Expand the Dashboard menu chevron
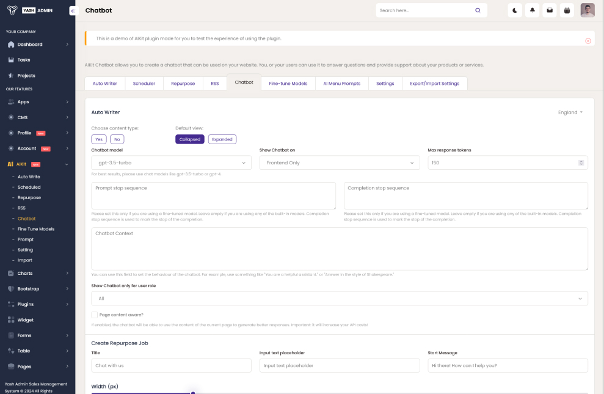This screenshot has width=604, height=394. [67, 45]
